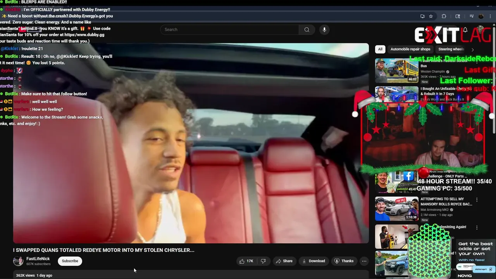Open the FastLifeNick channel name link

click(x=38, y=259)
